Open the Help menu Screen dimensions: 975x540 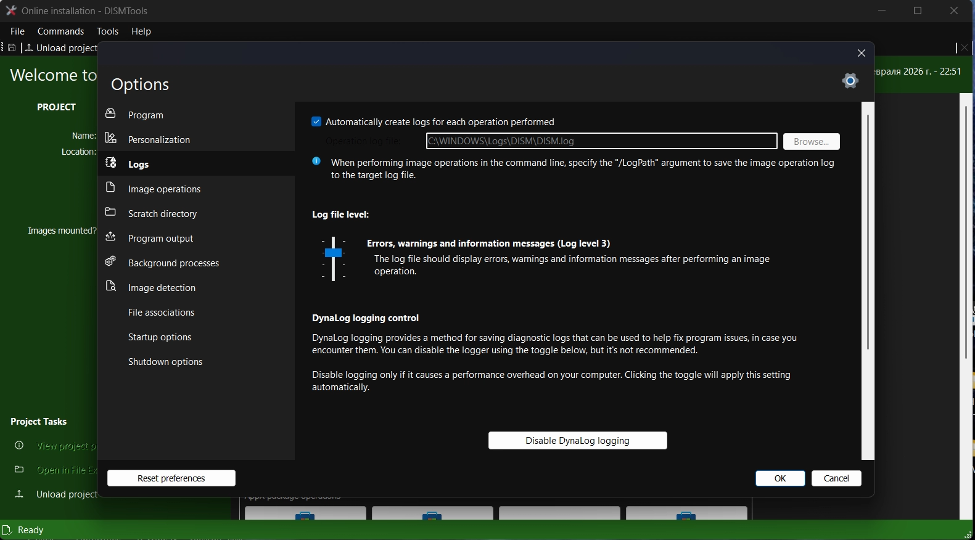click(141, 31)
